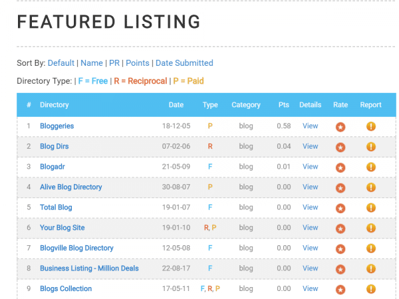Image resolution: width=399 pixels, height=299 pixels.
Task: Report Total Blog via the exclamation icon
Action: point(371,207)
